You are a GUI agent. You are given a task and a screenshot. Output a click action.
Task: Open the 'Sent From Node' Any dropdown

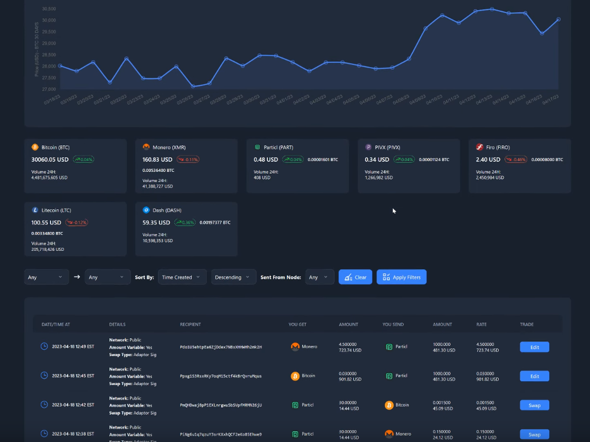coord(319,277)
